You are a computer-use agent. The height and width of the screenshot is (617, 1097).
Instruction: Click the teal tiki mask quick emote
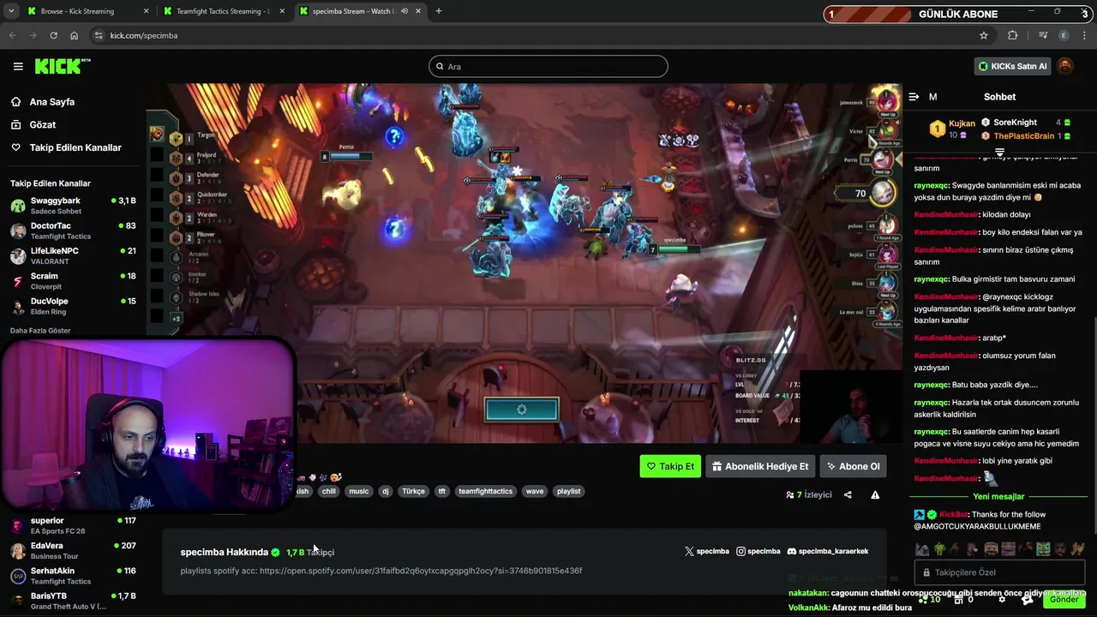(1043, 549)
